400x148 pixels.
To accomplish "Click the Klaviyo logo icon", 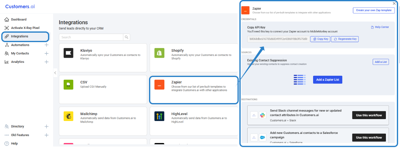I will pyautogui.click(x=68, y=53).
